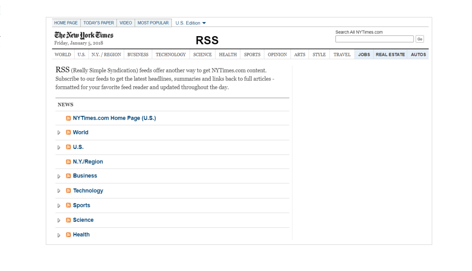The height and width of the screenshot is (271, 472).
Task: Open the World feed link
Action: pos(81,132)
